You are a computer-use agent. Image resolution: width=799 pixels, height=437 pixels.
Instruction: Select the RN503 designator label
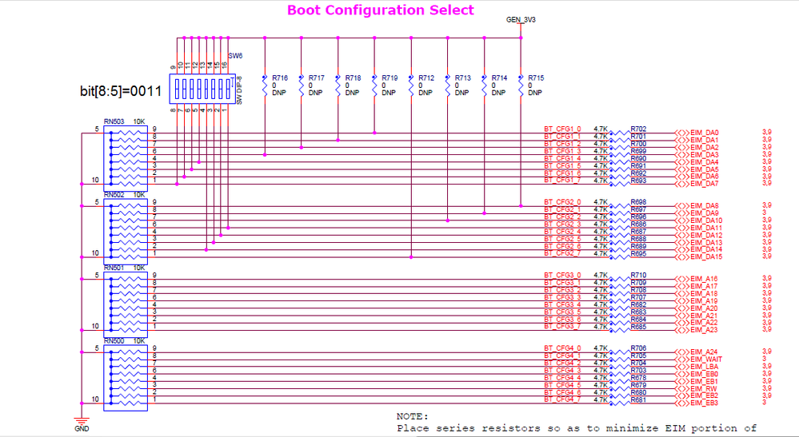[x=114, y=121]
